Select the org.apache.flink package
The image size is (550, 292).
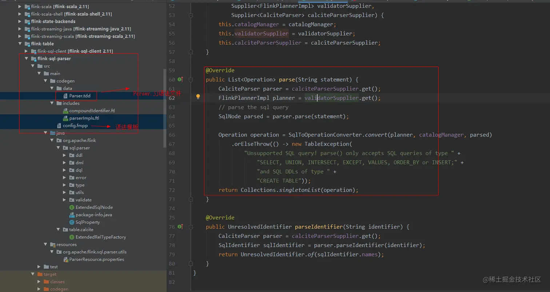pyautogui.click(x=79, y=140)
